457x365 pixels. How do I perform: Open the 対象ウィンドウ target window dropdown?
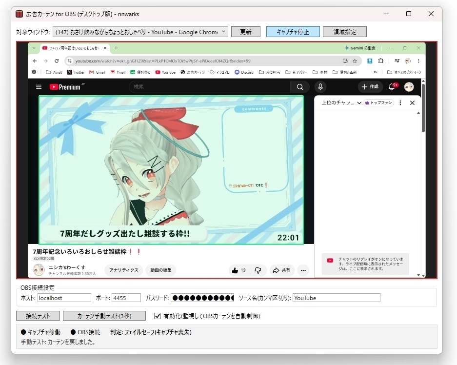pos(140,32)
